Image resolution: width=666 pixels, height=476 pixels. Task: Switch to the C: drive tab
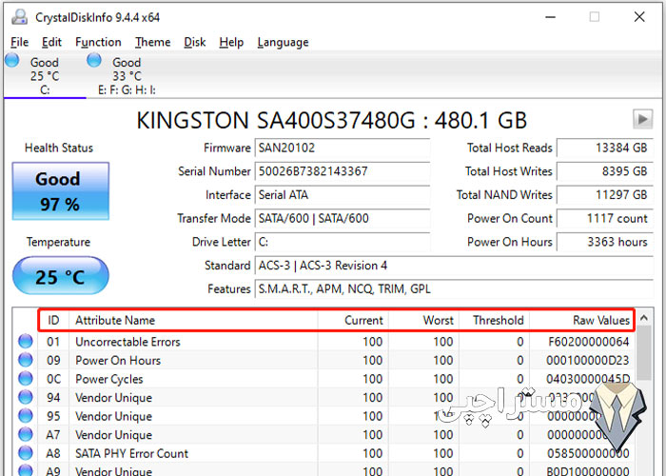(x=45, y=75)
